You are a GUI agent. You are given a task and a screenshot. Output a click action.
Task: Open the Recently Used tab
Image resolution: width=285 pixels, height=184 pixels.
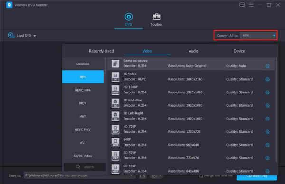(x=101, y=51)
